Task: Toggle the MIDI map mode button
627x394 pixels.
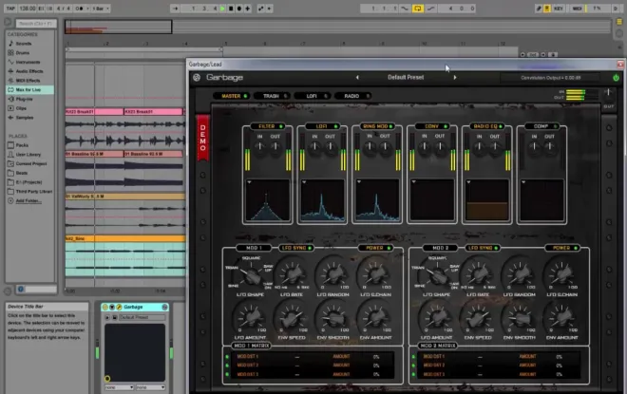Action: 577,9
